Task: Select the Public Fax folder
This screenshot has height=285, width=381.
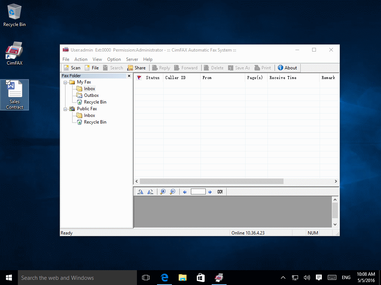Action: coord(87,109)
